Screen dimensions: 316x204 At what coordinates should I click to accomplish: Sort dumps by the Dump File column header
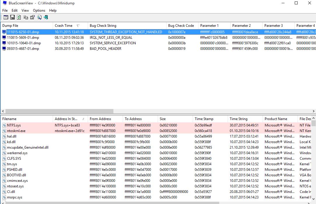coord(27,26)
